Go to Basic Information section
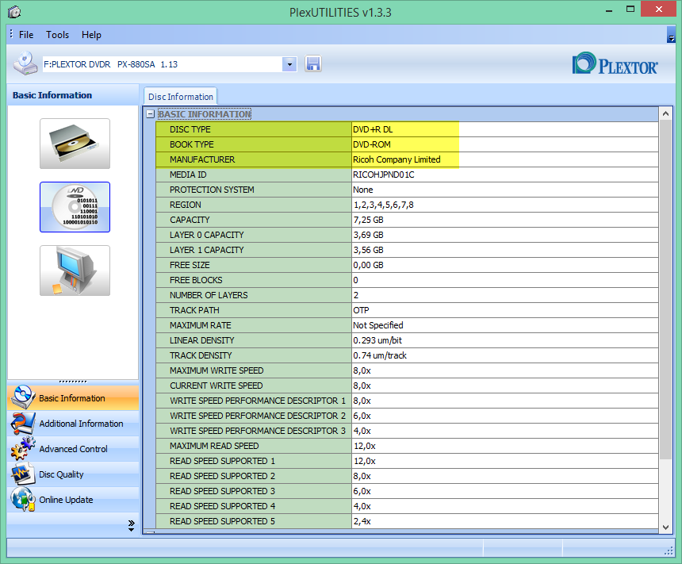Viewport: 682px width, 564px height. tap(73, 398)
